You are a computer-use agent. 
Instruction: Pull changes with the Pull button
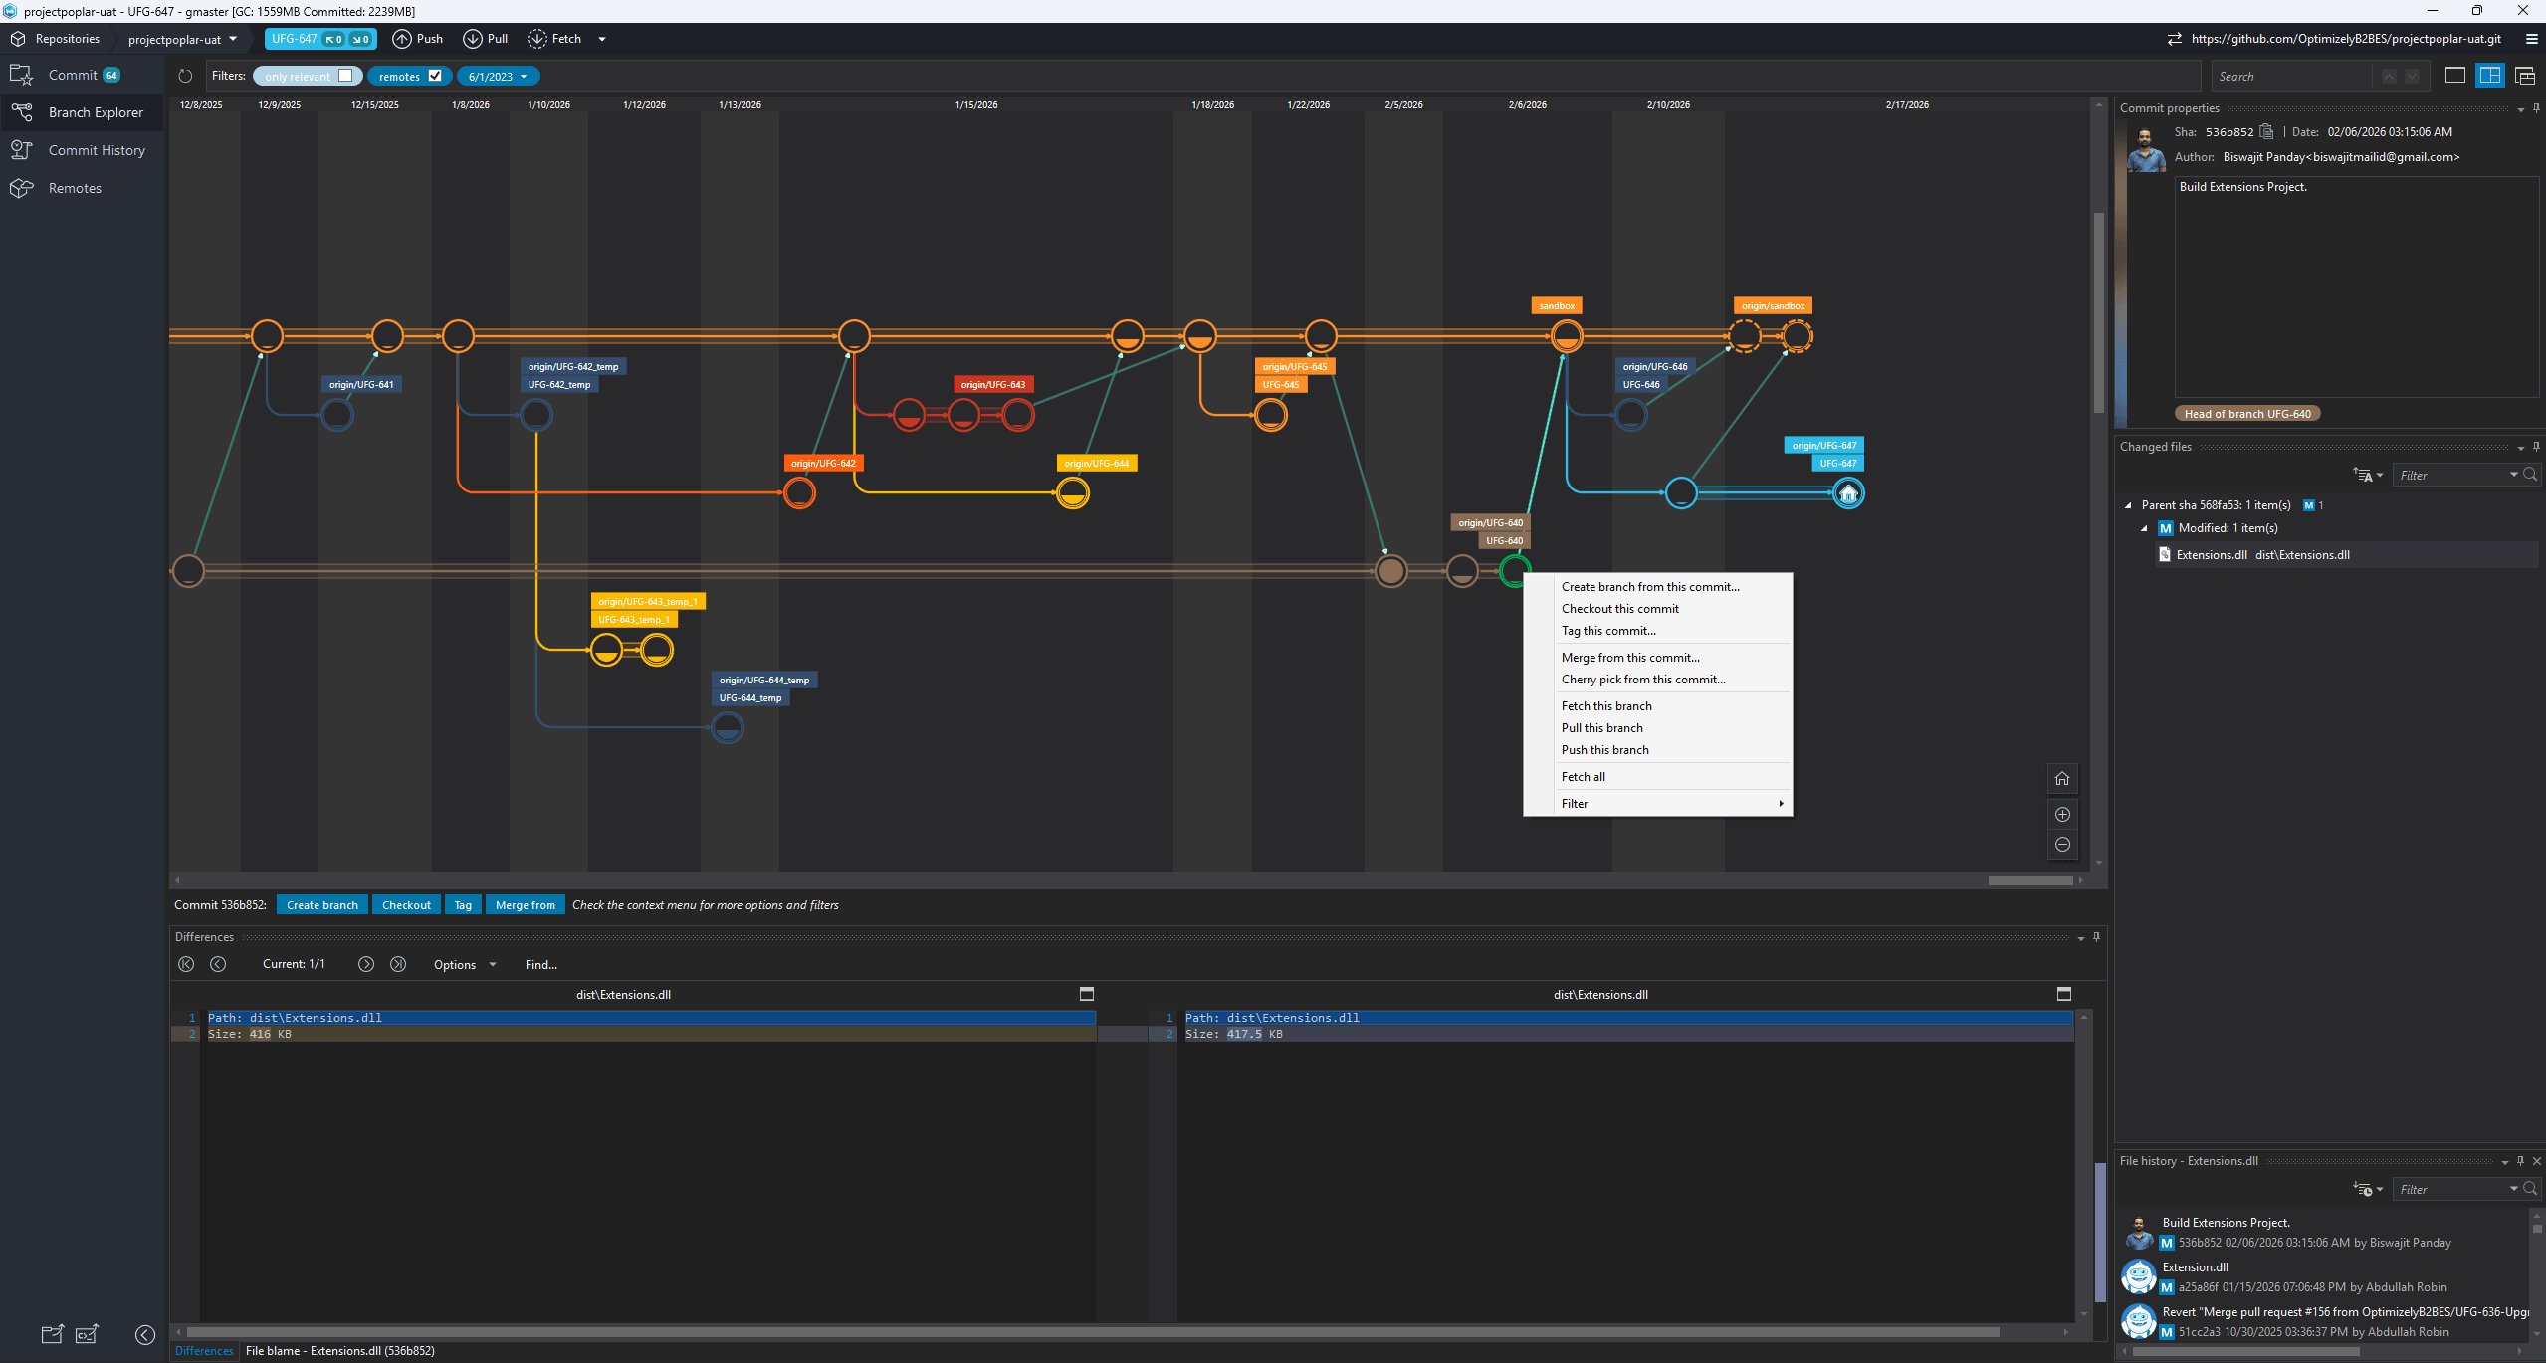pos(486,39)
